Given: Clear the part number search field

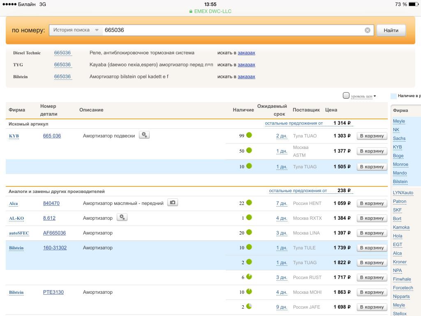Looking at the screenshot, I should [x=367, y=30].
